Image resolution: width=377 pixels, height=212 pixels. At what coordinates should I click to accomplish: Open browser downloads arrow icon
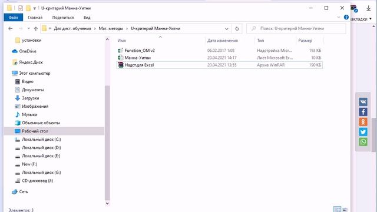[368, 8]
